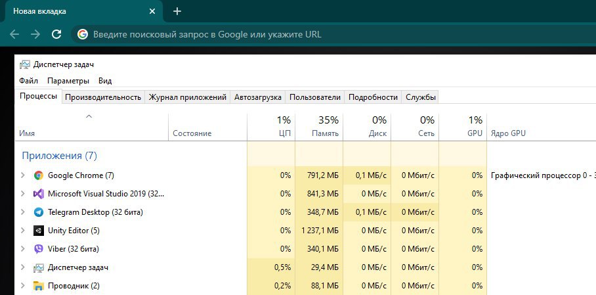This screenshot has height=295, width=596.
Task: Click the 0,5% CPU value
Action: [x=282, y=267]
